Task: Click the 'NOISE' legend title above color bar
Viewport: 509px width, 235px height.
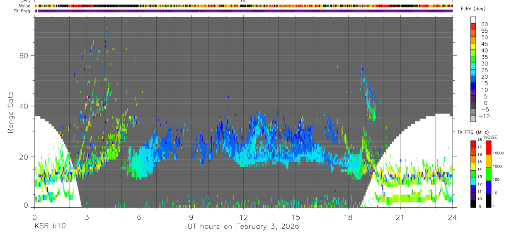Action: tap(491, 137)
